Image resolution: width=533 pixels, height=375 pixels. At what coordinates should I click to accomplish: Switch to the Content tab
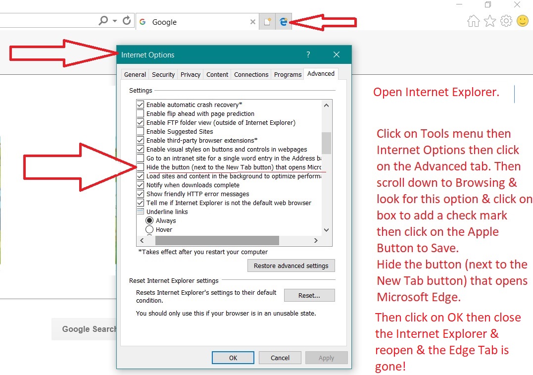tap(217, 74)
